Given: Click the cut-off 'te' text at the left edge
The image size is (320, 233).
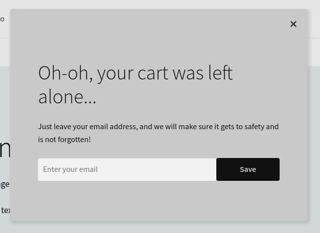Looking at the screenshot, I should coord(5,210).
